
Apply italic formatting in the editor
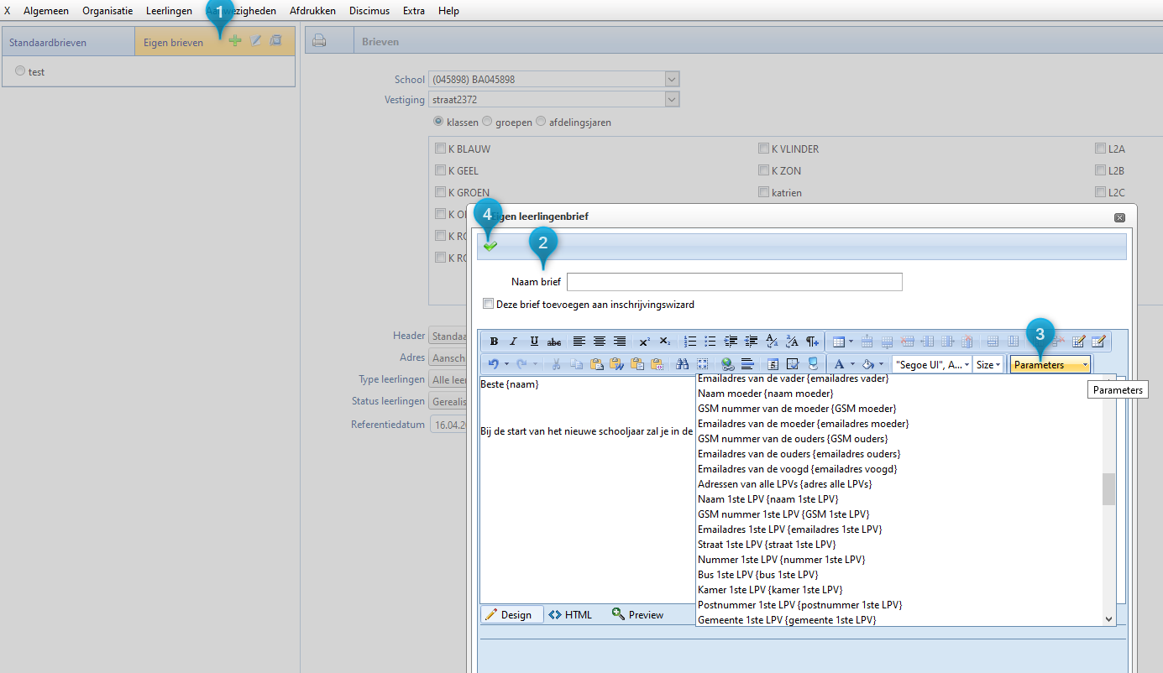[x=513, y=342]
